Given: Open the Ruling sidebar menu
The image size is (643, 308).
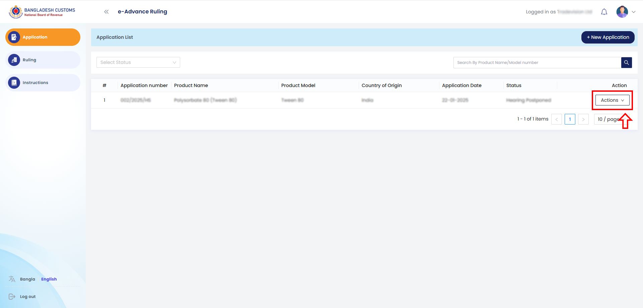Looking at the screenshot, I should tap(43, 60).
